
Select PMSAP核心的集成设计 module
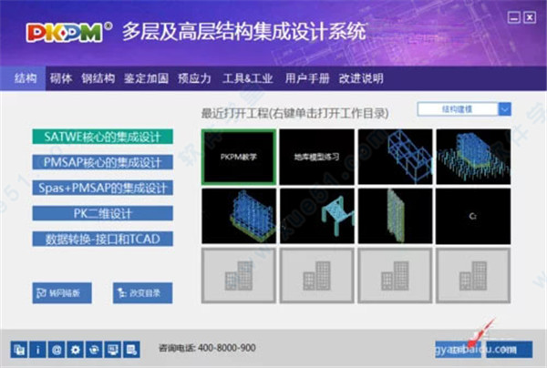tap(102, 162)
